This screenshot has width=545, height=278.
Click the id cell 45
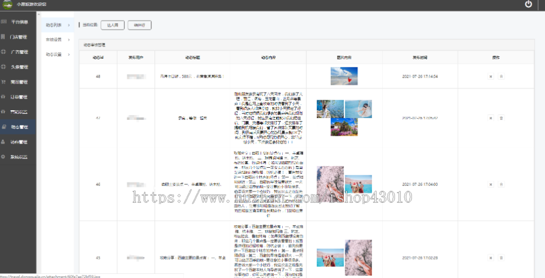(x=98, y=258)
